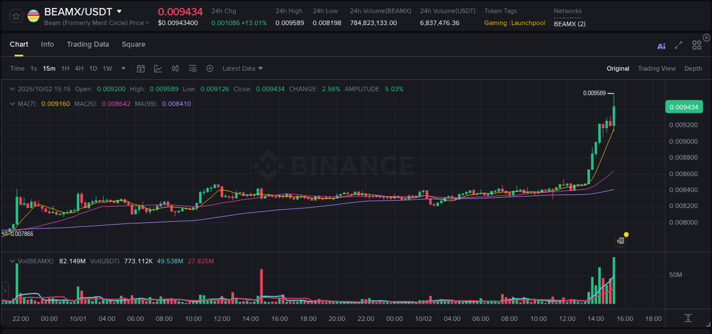Enter fullscreen with the diagonal arrows icon
Image resolution: width=712 pixels, height=334 pixels.
[x=678, y=44]
